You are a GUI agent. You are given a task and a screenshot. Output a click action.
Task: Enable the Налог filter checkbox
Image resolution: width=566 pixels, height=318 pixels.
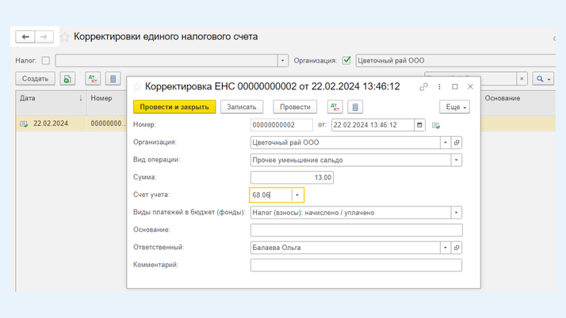tap(46, 60)
